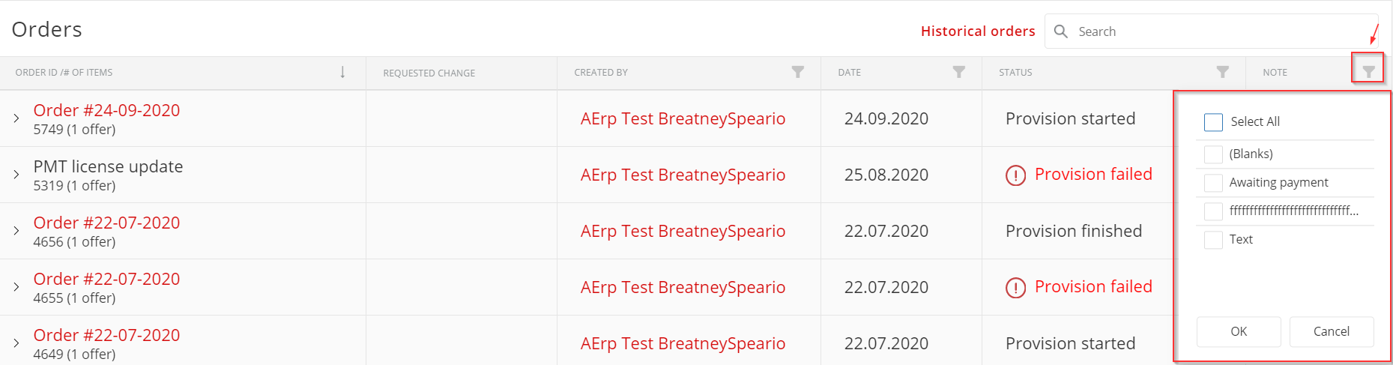Tick the Select All checkbox
Image resolution: width=1393 pixels, height=365 pixels.
(1213, 122)
